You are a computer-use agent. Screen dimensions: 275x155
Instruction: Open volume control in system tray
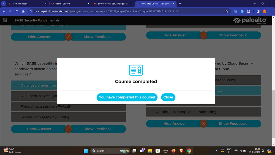tap(240, 151)
